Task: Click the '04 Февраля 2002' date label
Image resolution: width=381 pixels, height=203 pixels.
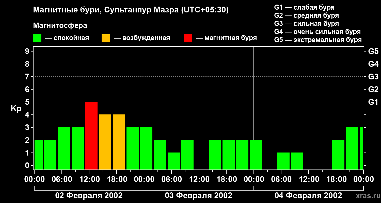Action: click(308, 196)
